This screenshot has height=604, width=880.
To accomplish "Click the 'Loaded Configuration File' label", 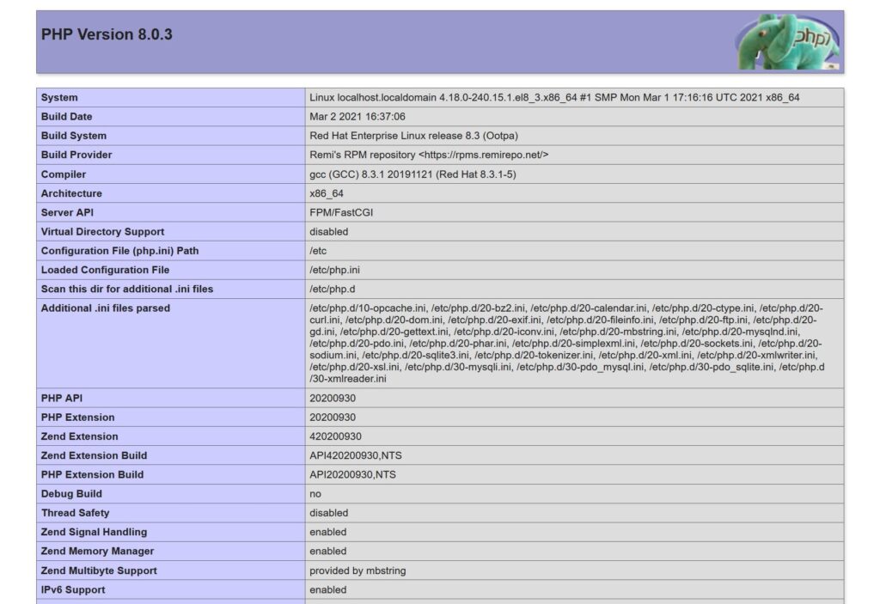I will click(x=105, y=270).
